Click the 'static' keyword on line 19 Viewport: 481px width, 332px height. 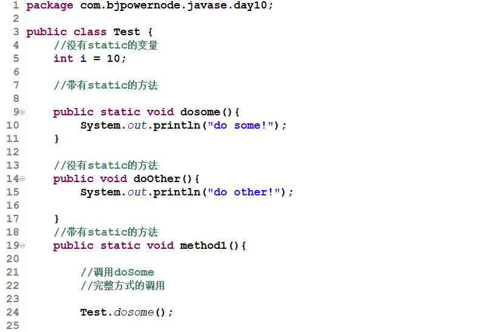pos(120,246)
